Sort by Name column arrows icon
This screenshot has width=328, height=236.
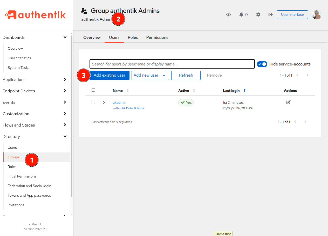coord(127,91)
